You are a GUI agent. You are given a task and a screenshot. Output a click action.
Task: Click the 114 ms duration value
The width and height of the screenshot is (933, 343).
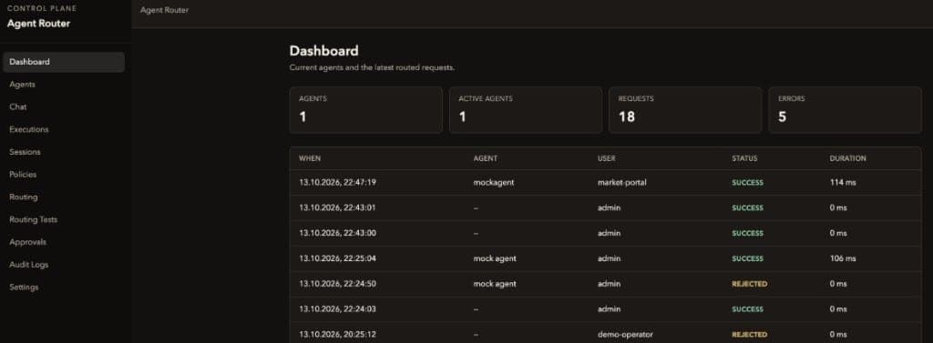pyautogui.click(x=843, y=183)
